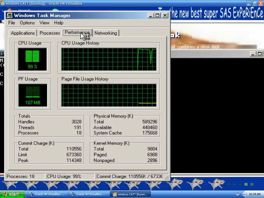This screenshot has height=198, width=264.
Task: Click the keyboard tray icon
Action: pyautogui.click(x=238, y=194)
